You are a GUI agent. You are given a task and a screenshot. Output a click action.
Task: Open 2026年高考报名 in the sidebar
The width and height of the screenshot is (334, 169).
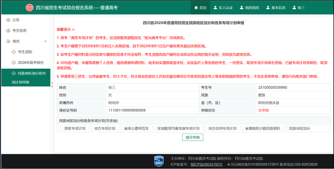pos(26,63)
